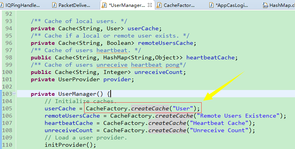Click the Java file icon on CacheFactor tab
Screen dimensions: 295x149
159,5
